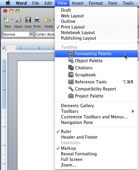Show the Elements Gallery

pyautogui.click(x=96, y=106)
